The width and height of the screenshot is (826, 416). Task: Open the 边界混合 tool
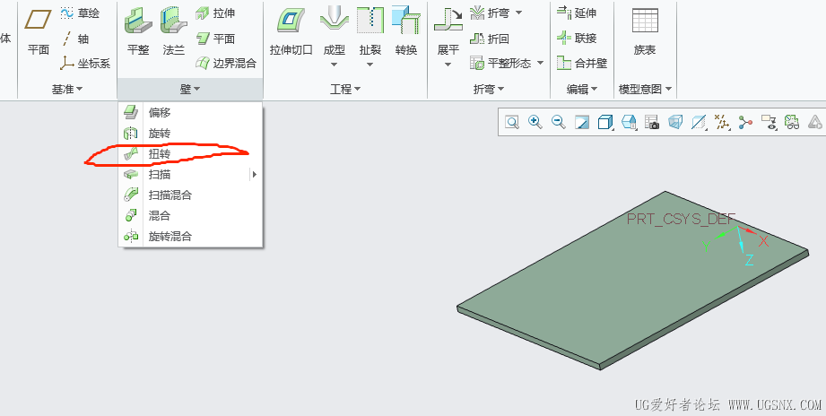tap(225, 64)
